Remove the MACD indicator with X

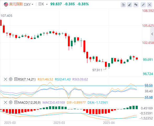click(x=6, y=103)
